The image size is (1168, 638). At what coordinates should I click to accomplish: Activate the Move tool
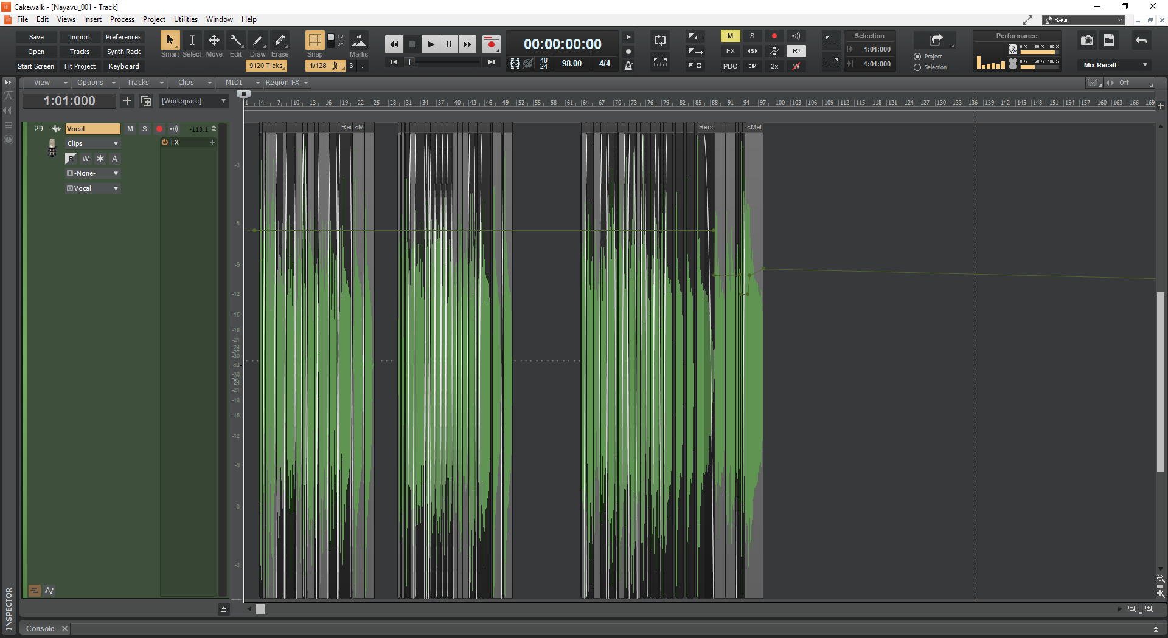pyautogui.click(x=214, y=41)
